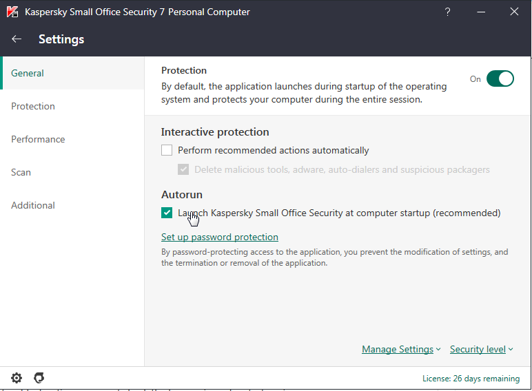Screen dimensions: 532x391
Task: Enable Perform recommended actions automatically
Action: click(x=167, y=150)
